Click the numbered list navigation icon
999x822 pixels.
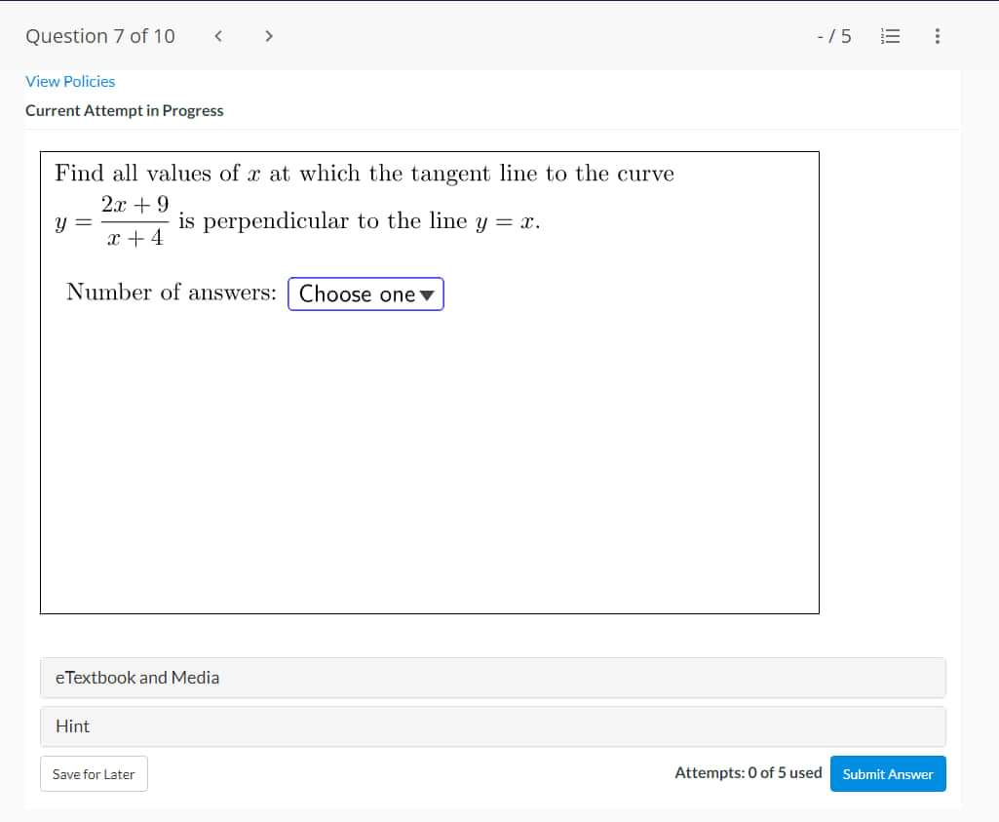pyautogui.click(x=890, y=35)
